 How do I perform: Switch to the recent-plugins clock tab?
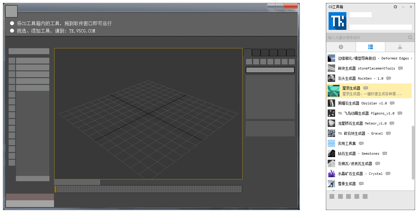(x=341, y=47)
